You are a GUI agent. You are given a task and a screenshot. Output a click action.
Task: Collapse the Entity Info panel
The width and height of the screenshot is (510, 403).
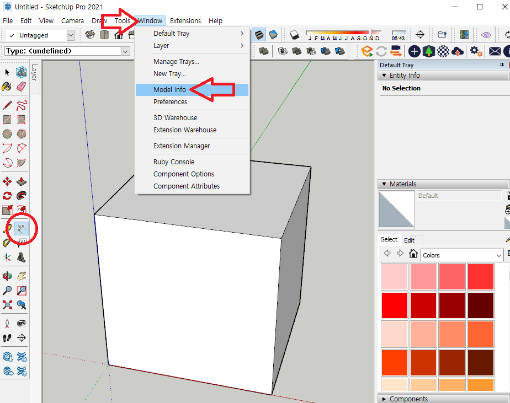point(384,76)
